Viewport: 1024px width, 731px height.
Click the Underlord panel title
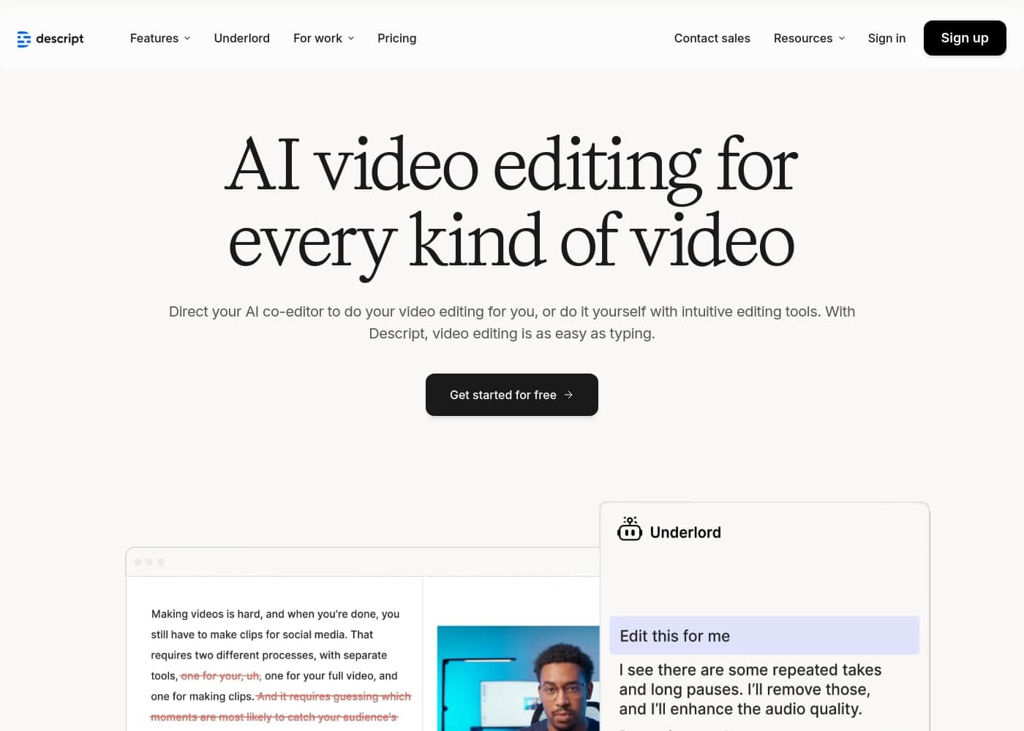point(685,532)
